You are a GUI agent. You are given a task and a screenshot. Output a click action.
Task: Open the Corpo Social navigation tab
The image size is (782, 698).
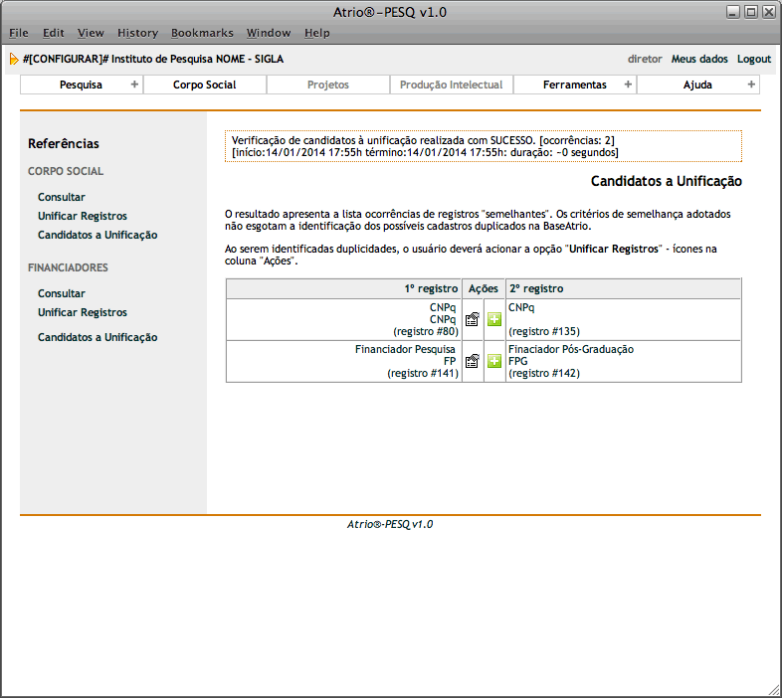(x=205, y=85)
